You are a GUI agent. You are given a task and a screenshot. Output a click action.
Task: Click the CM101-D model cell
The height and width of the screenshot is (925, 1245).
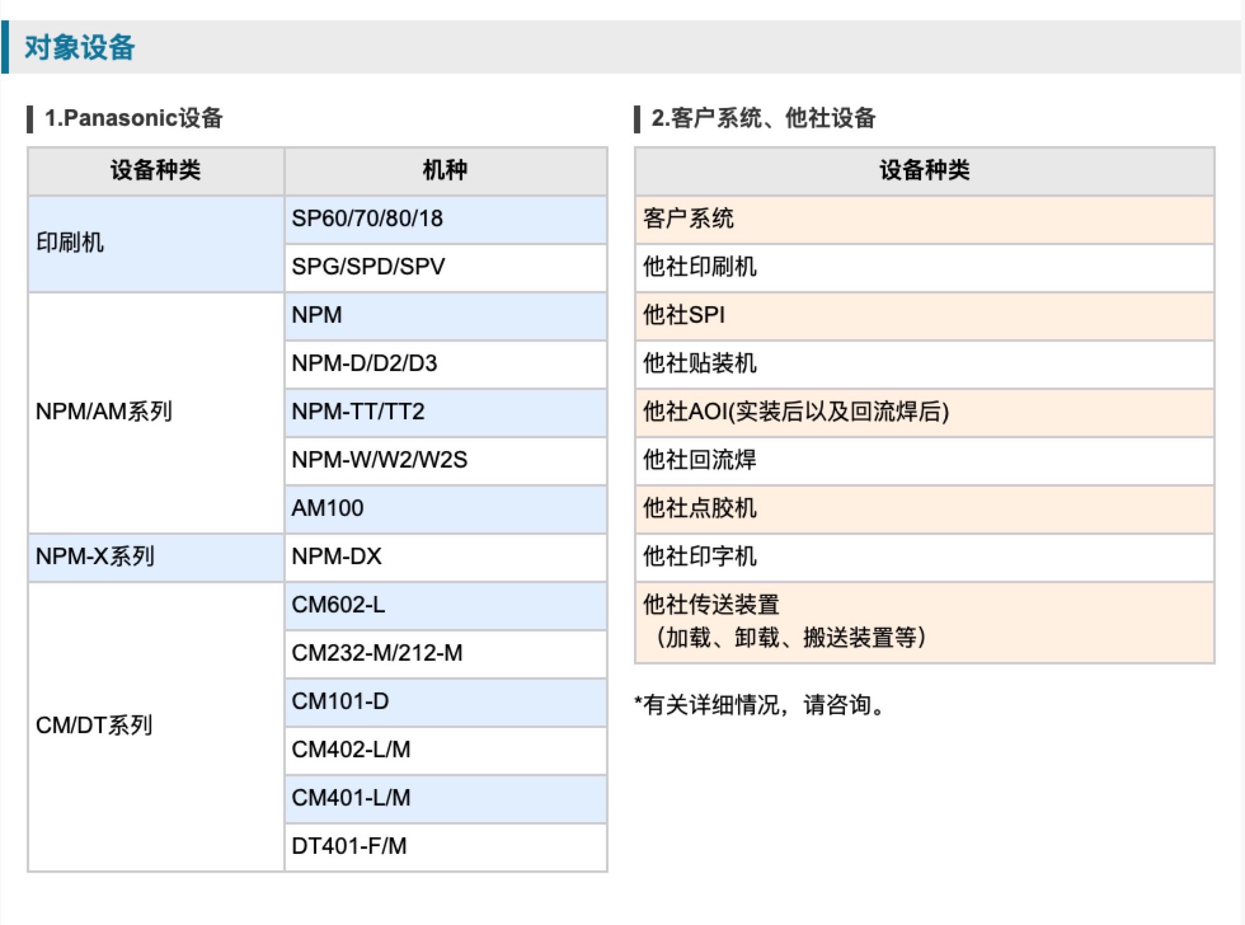pyautogui.click(x=445, y=702)
